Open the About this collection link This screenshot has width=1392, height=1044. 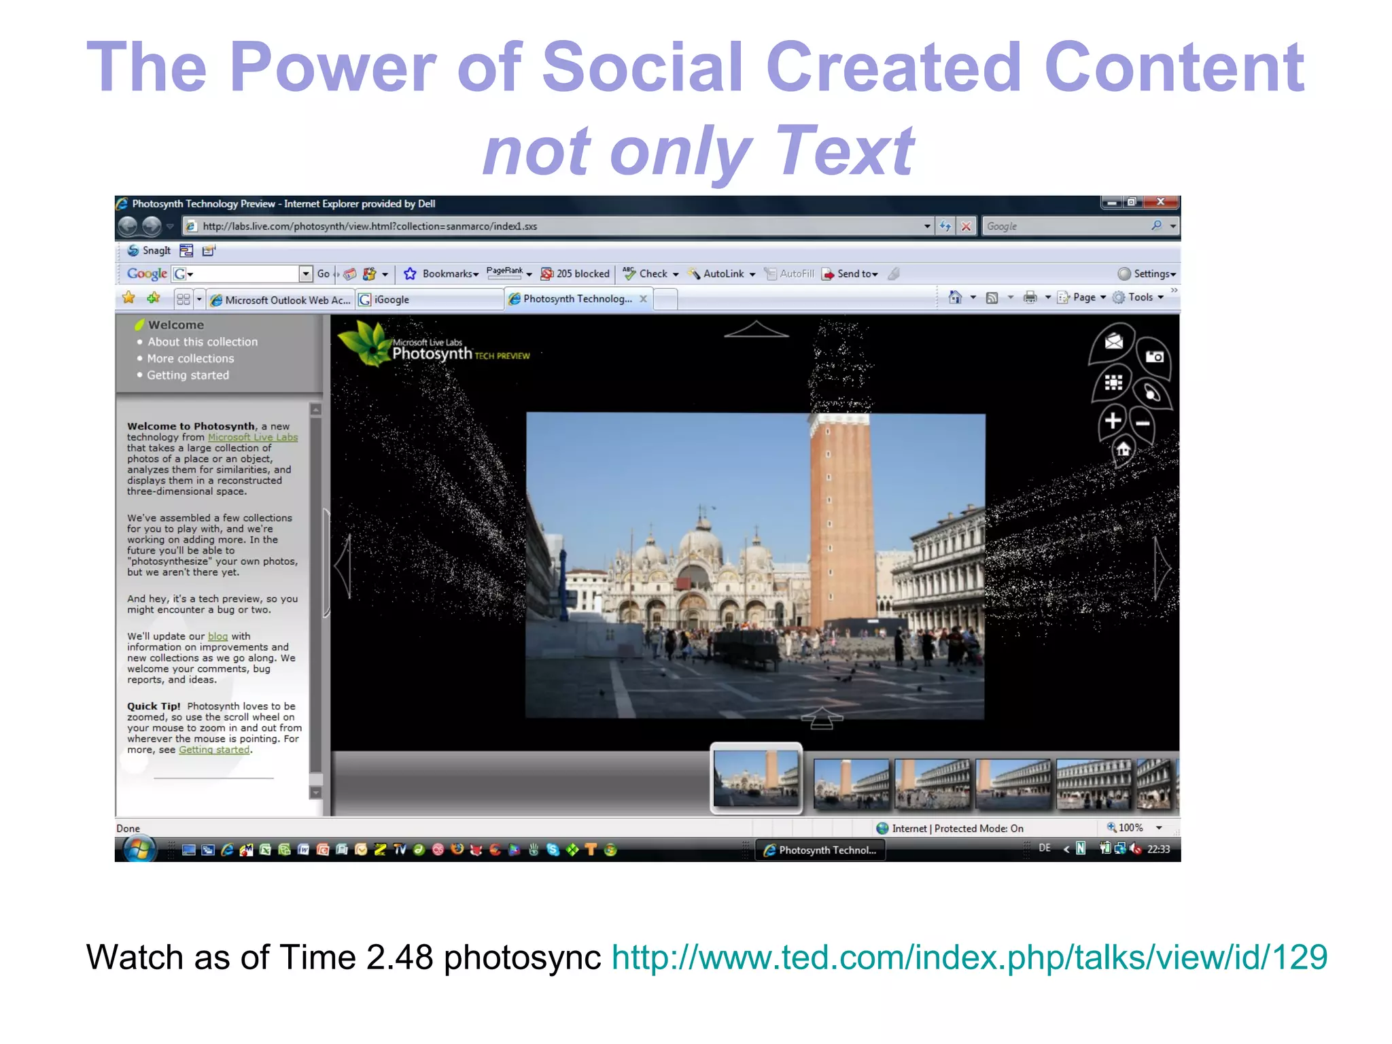(x=203, y=342)
